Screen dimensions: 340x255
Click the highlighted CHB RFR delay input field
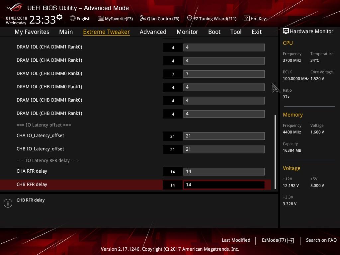pyautogui.click(x=224, y=185)
